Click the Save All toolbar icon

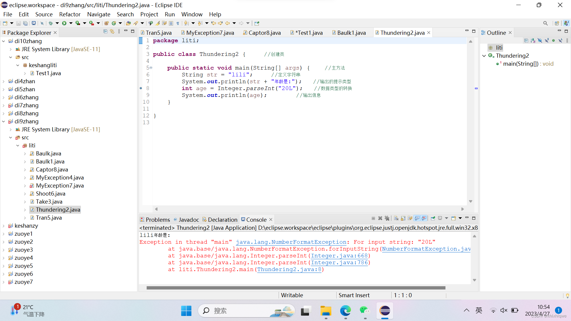click(26, 23)
